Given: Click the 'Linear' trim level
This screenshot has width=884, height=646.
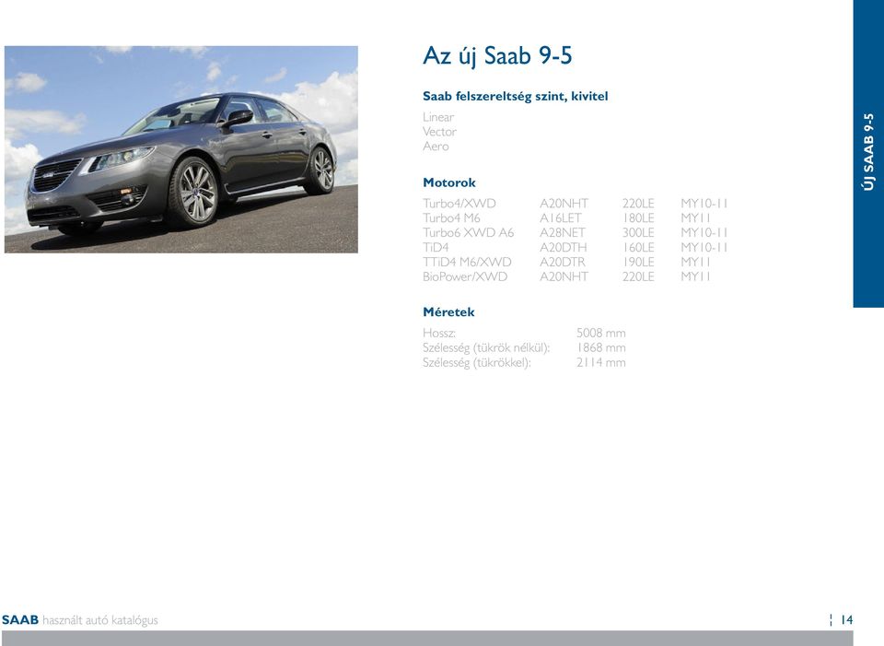Looking at the screenshot, I should coord(438,117).
